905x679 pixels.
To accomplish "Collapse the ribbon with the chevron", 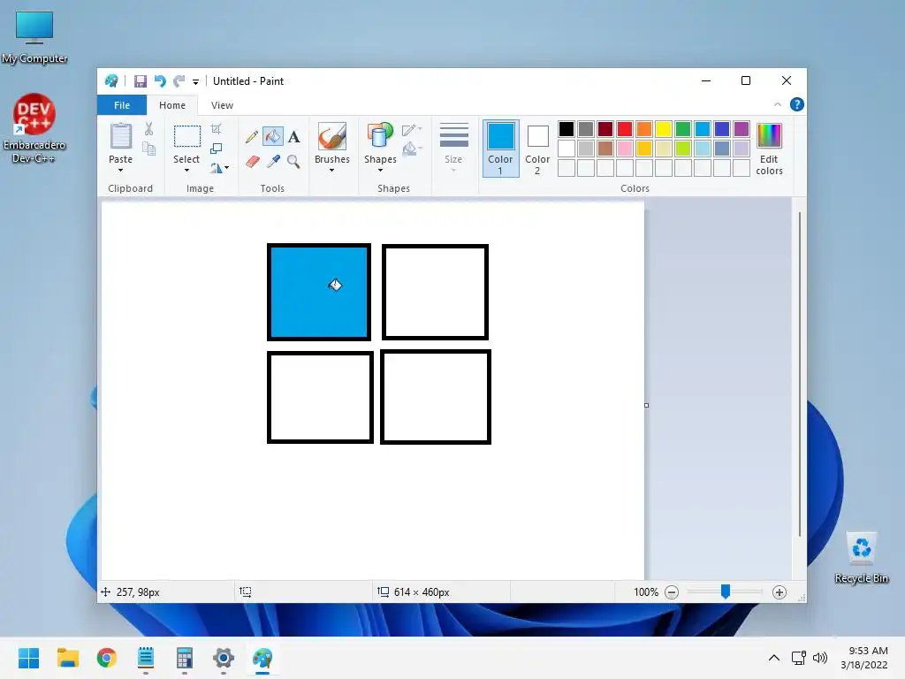I will coord(778,104).
